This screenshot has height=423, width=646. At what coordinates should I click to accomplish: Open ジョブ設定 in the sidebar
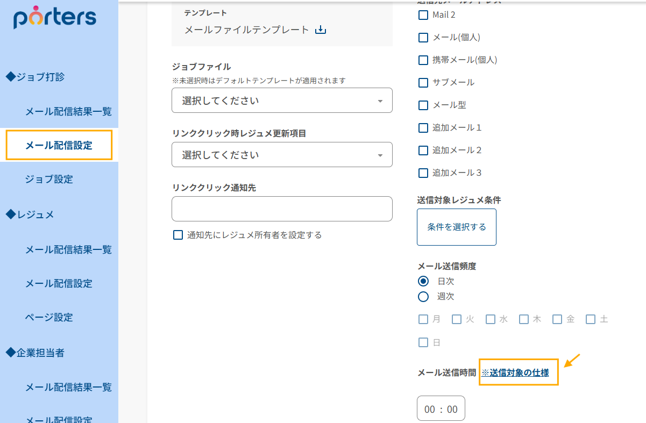tap(49, 180)
